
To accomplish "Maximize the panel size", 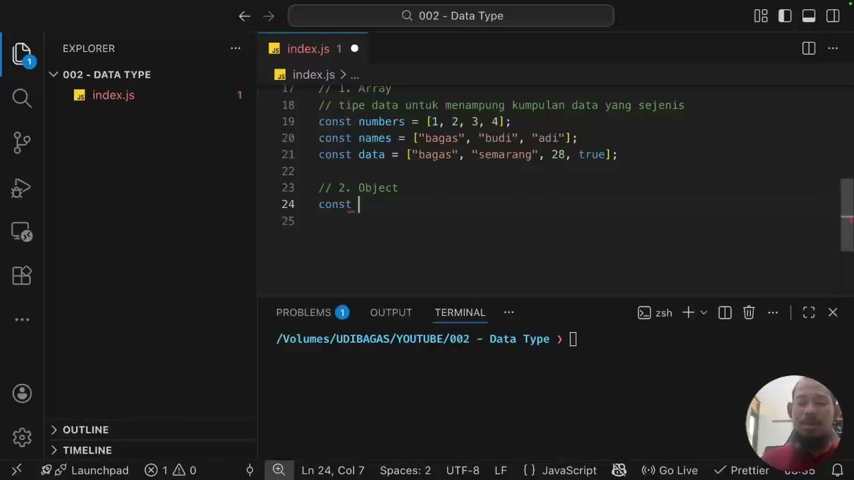I will (809, 313).
